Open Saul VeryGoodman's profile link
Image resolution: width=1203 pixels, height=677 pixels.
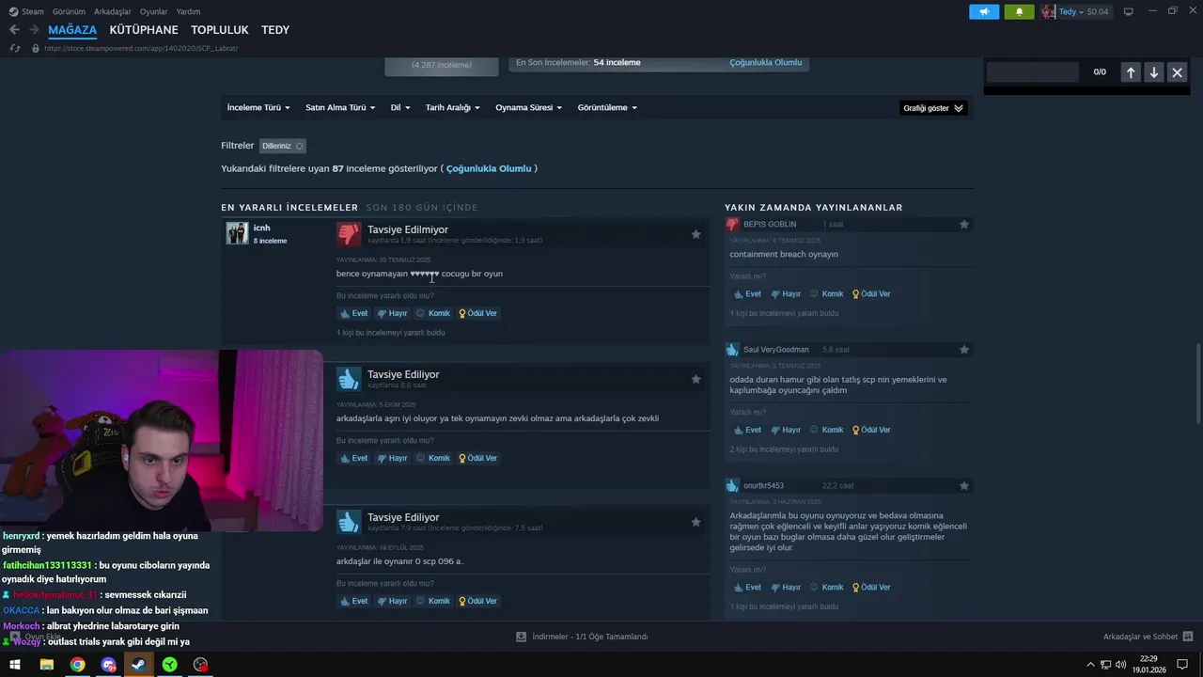776,350
